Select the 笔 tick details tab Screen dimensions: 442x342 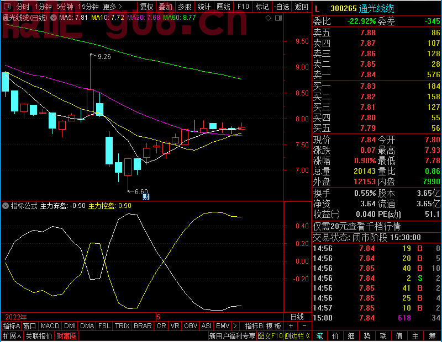[x=319, y=336]
